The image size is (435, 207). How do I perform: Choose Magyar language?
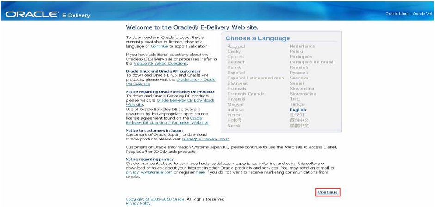pos(236,104)
